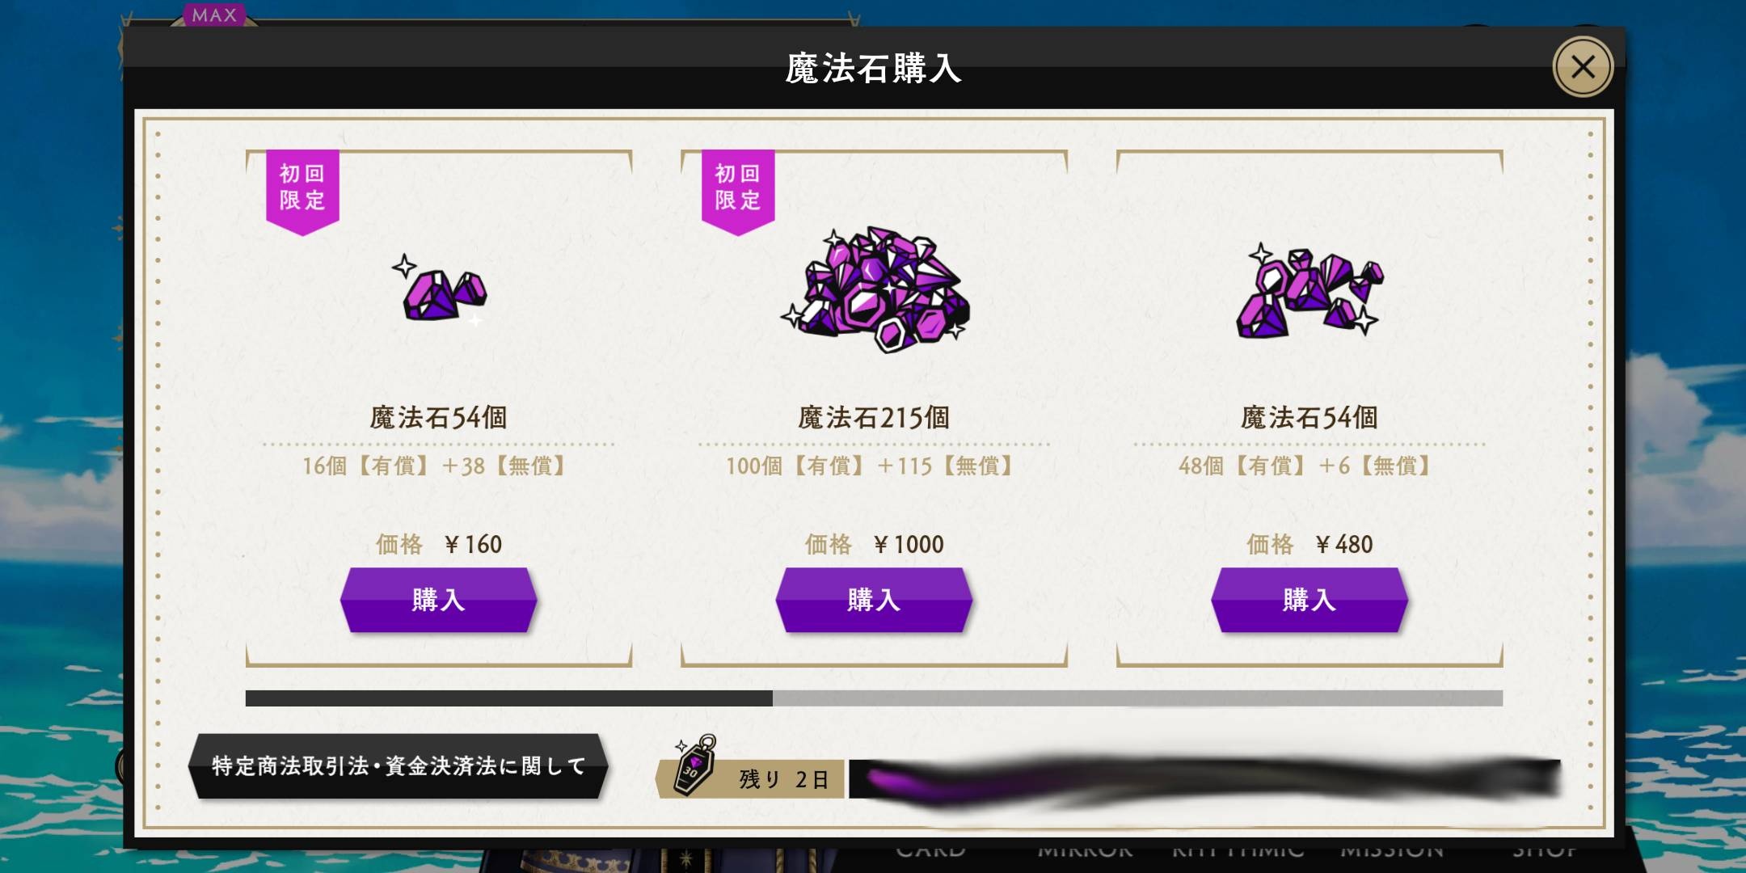This screenshot has height=873, width=1746.
Task: Tap the small gem pile icon of ¥160 pack
Action: point(441,289)
